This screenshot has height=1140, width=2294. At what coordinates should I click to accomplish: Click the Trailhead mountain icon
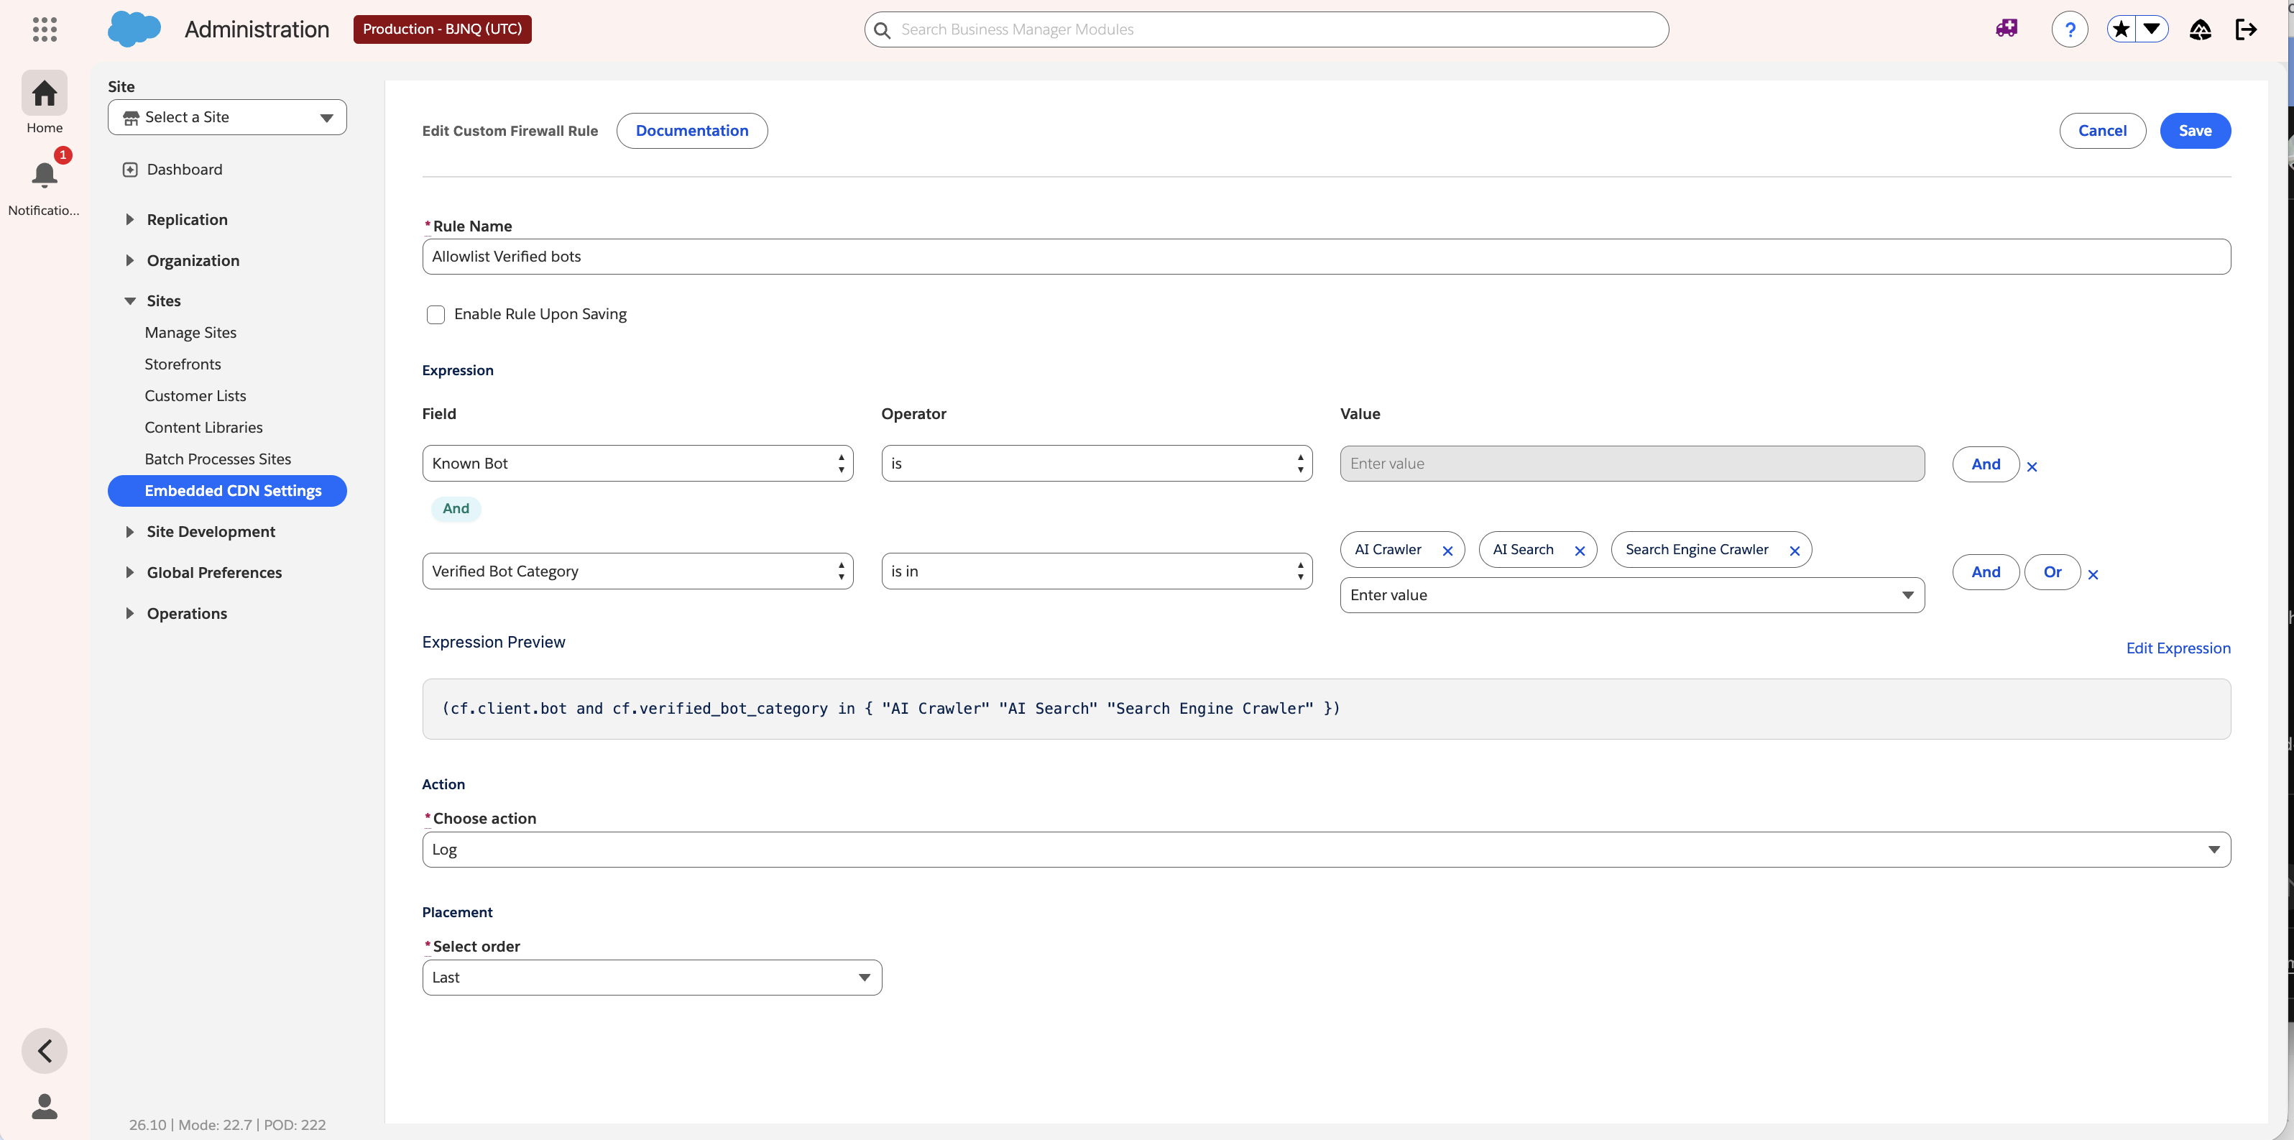[x=2201, y=29]
